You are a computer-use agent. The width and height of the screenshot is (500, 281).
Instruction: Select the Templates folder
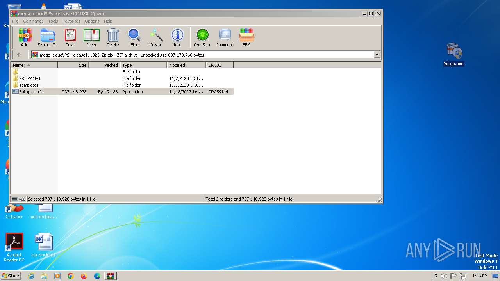pyautogui.click(x=122, y=85)
